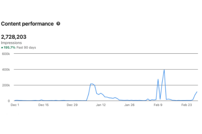202x134 pixels.
Task: Click the 200k y-axis label
Action: pos(6,85)
